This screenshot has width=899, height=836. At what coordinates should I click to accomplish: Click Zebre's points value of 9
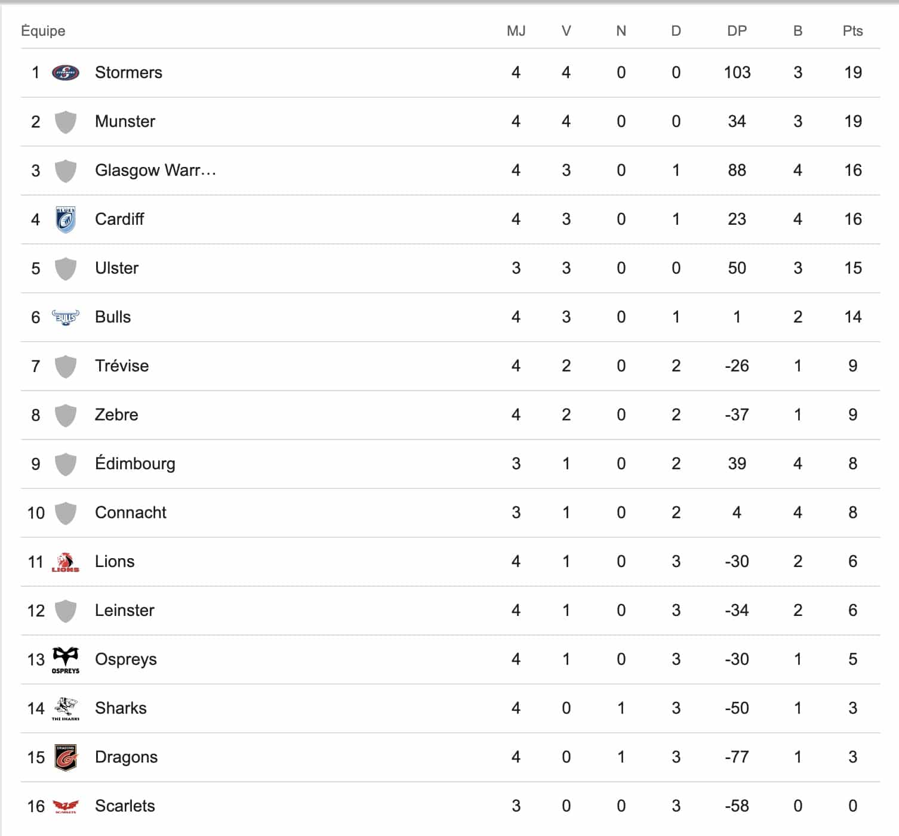tap(852, 415)
